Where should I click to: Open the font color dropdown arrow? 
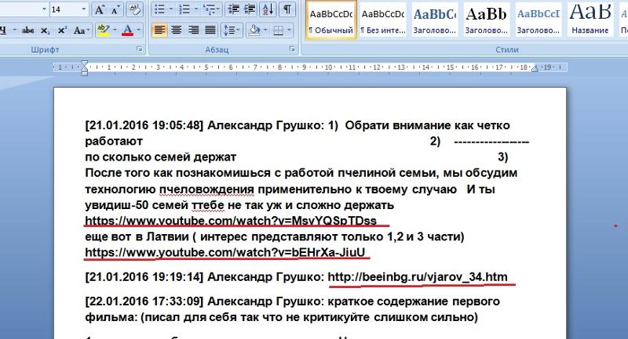pos(139,31)
